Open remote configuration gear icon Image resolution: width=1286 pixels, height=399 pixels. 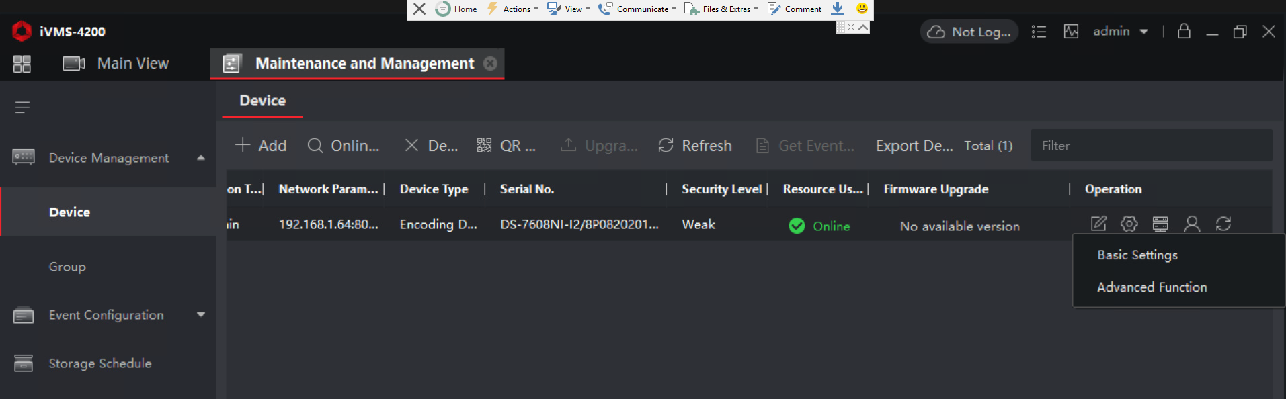1129,224
